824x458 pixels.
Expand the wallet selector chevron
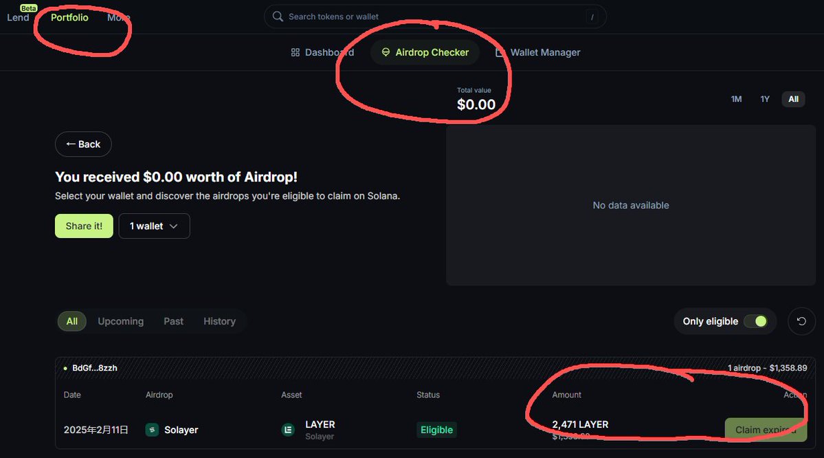pos(173,226)
